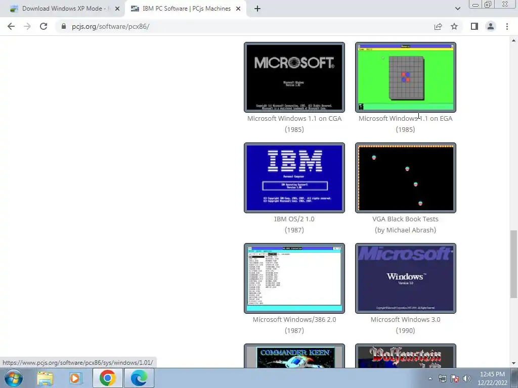Open the taskbar clock showing 12:45 PM

[x=492, y=378]
